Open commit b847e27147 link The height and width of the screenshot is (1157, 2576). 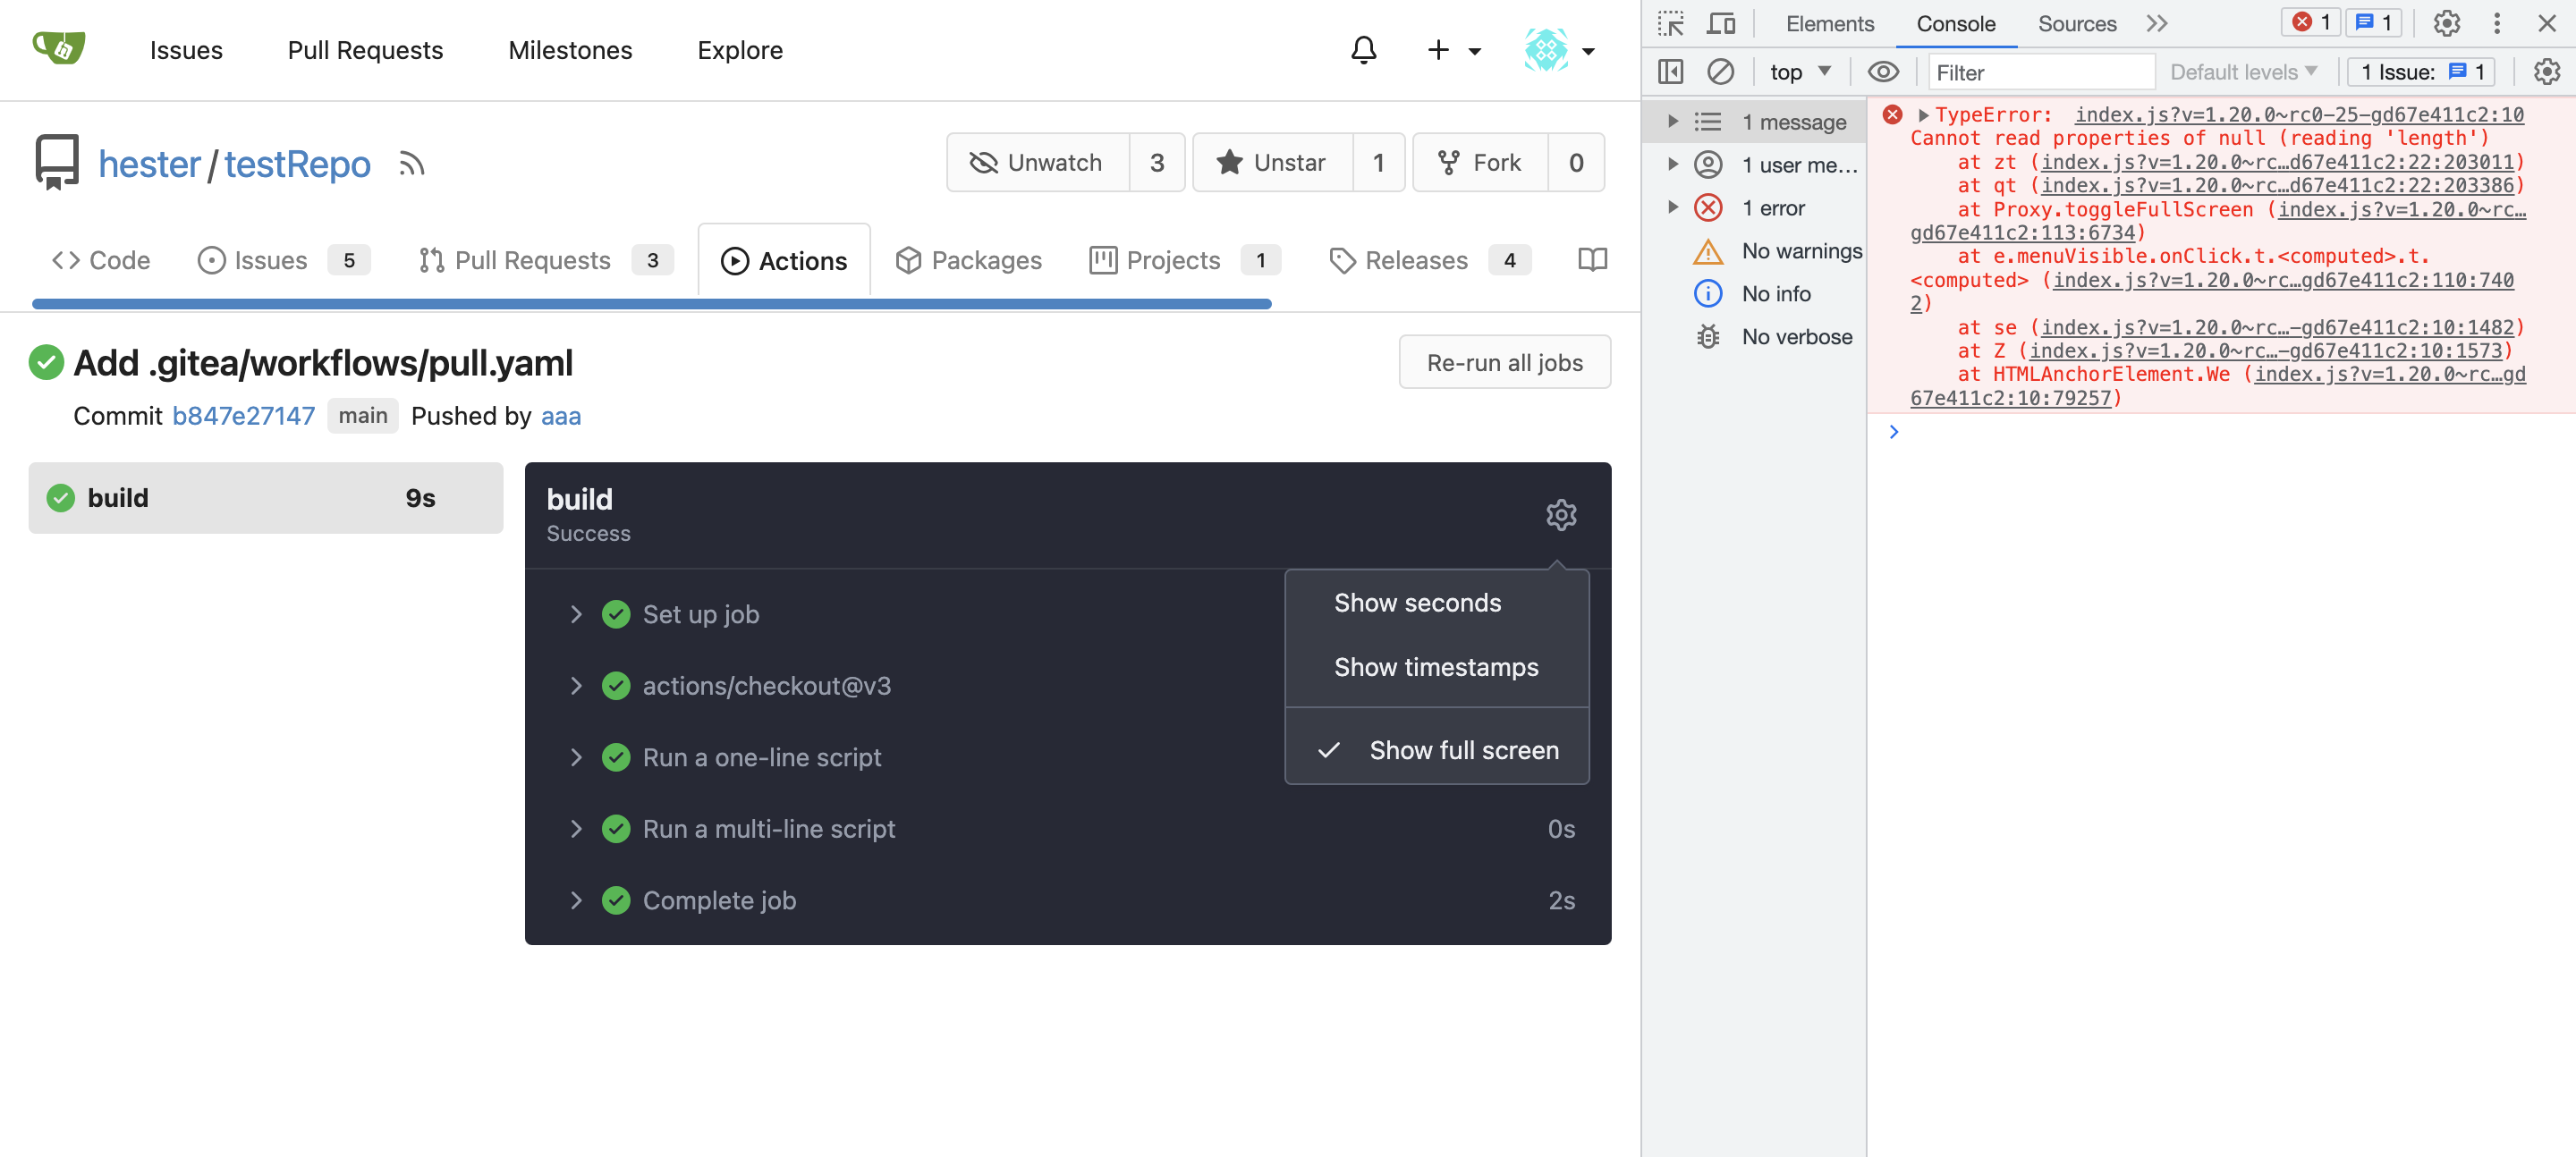click(x=243, y=416)
